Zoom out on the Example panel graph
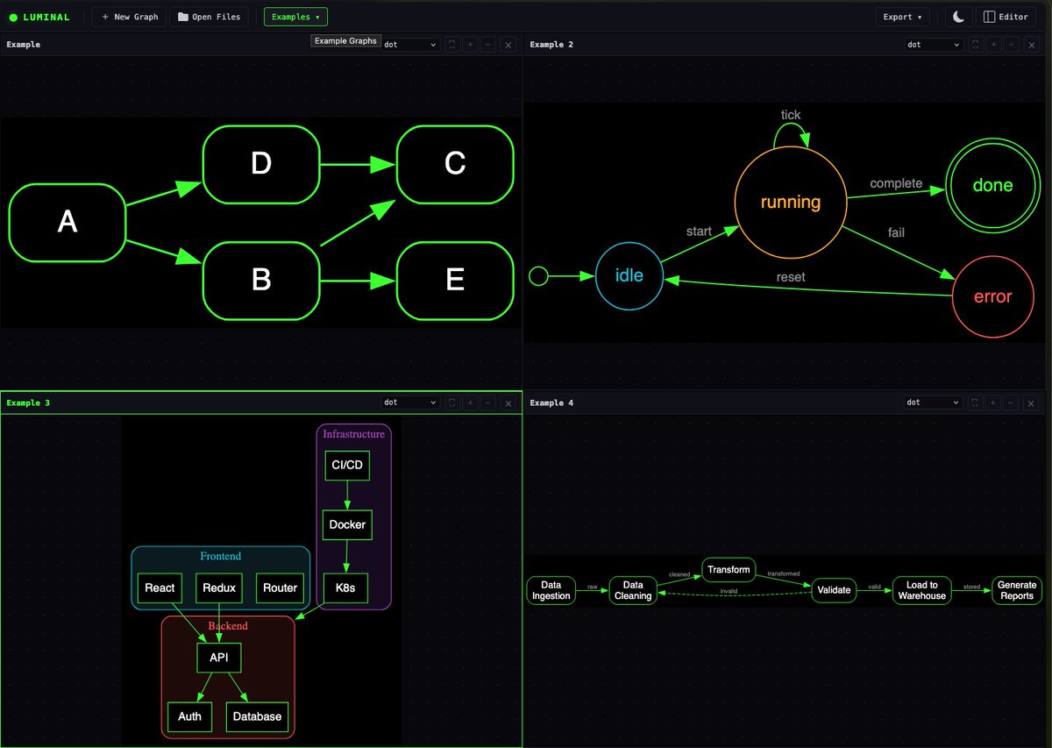This screenshot has width=1052, height=748. click(487, 44)
